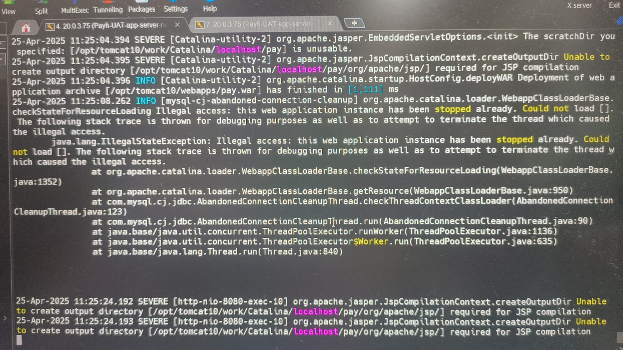Click the terminal cursor block at bottom
623x350 pixels.
click(x=19, y=340)
